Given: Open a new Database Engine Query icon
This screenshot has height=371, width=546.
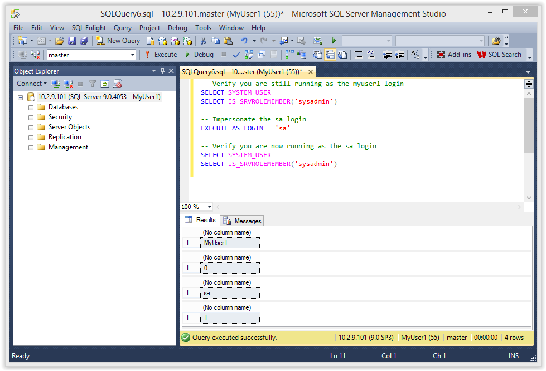Looking at the screenshot, I should (x=151, y=41).
